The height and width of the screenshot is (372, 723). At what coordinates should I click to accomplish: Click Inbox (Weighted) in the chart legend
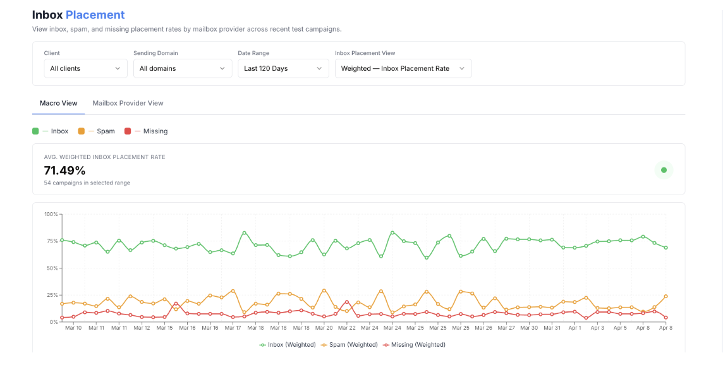(288, 344)
